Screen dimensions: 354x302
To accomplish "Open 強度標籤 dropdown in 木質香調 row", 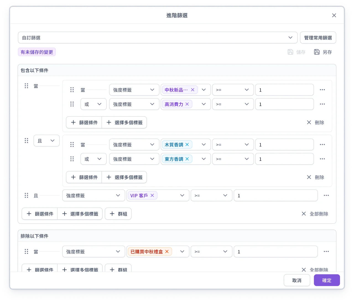I will pos(134,145).
